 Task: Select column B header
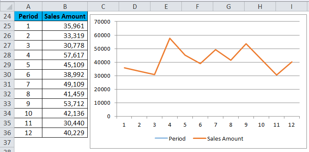(x=65, y=7)
